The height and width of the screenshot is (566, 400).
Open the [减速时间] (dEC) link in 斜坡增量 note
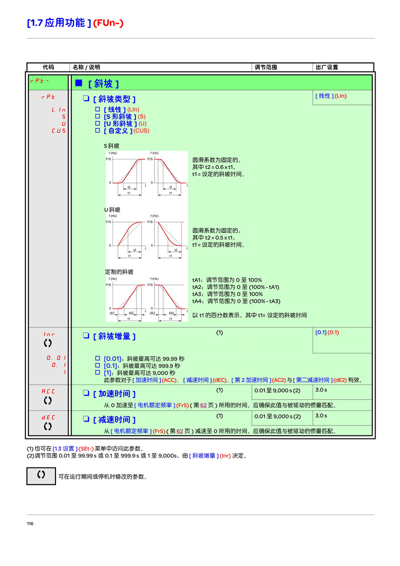pos(205,380)
